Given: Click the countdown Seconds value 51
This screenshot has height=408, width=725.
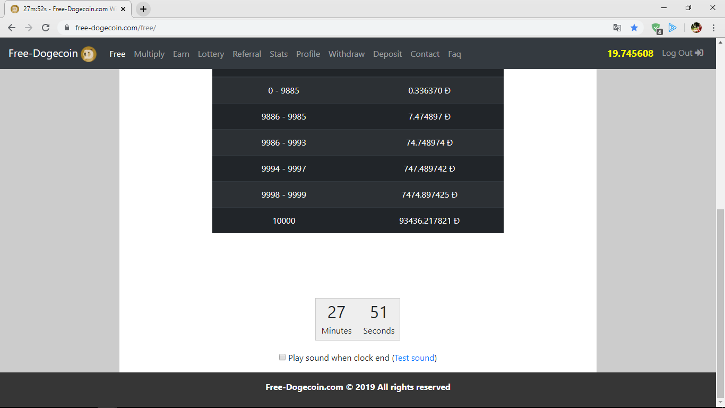Looking at the screenshot, I should coord(379,312).
